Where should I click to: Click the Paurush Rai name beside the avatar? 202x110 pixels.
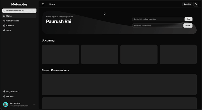pos(15,103)
